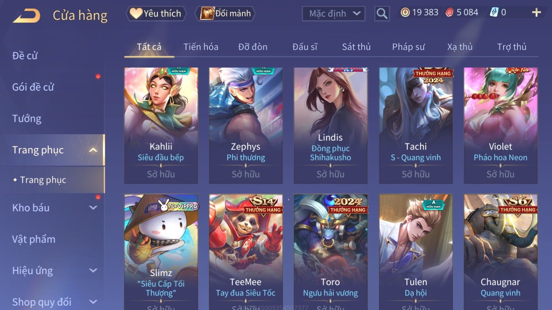Open favorites via the heart Yêu thích button

[x=156, y=14]
